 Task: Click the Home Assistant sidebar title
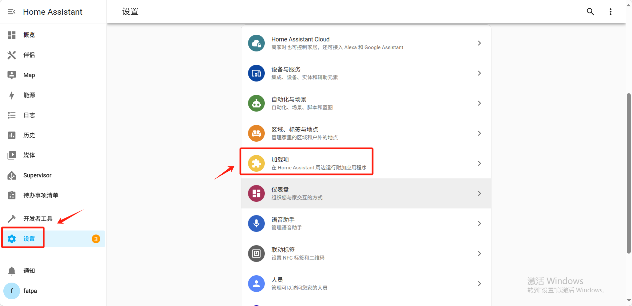(x=52, y=12)
